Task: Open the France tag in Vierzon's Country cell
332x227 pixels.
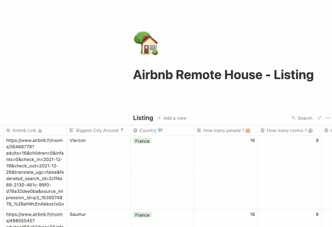Action: (x=142, y=141)
